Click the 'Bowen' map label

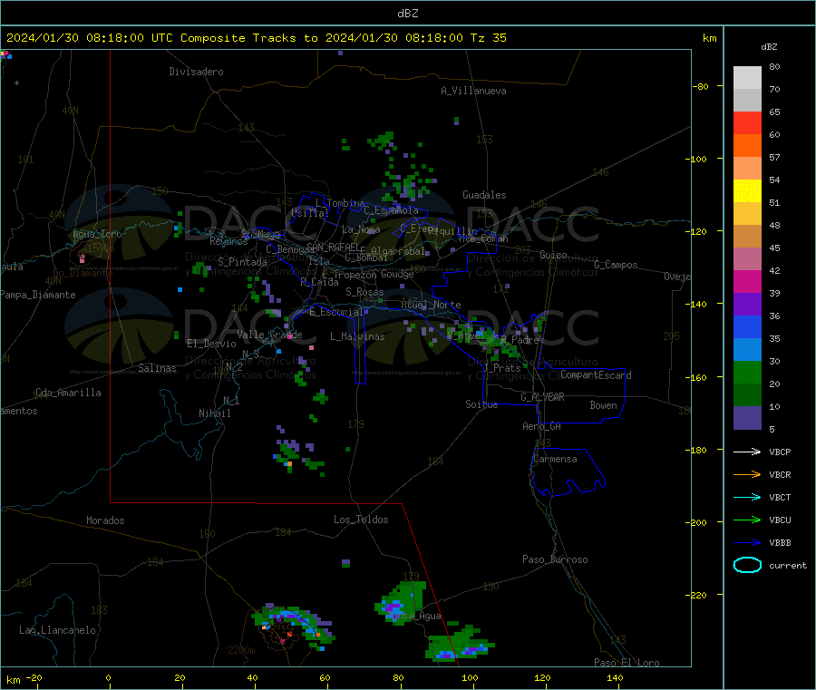click(603, 405)
